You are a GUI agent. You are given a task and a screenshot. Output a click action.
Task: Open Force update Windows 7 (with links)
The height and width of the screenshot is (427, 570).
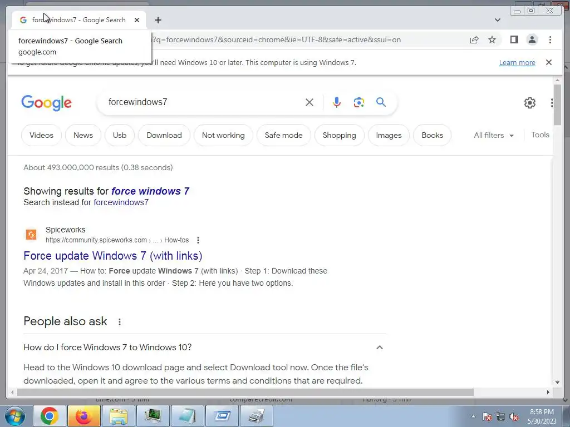(112, 256)
